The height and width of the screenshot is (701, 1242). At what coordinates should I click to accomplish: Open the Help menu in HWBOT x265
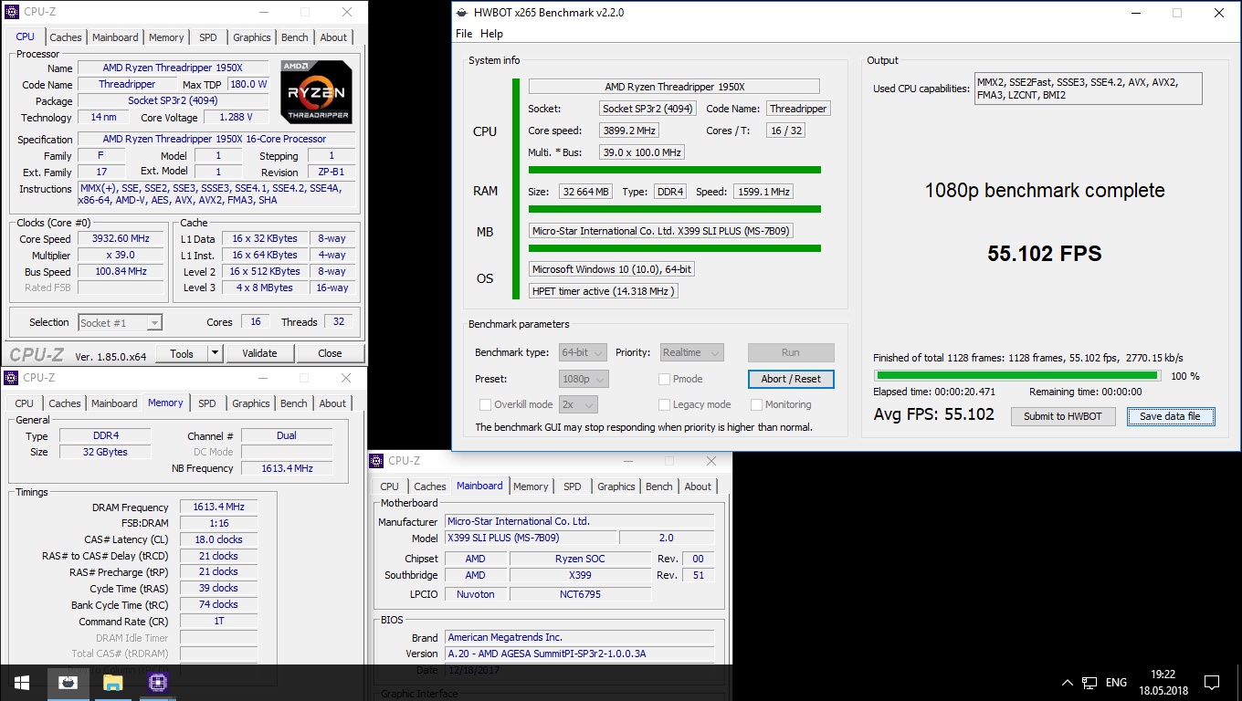click(491, 34)
